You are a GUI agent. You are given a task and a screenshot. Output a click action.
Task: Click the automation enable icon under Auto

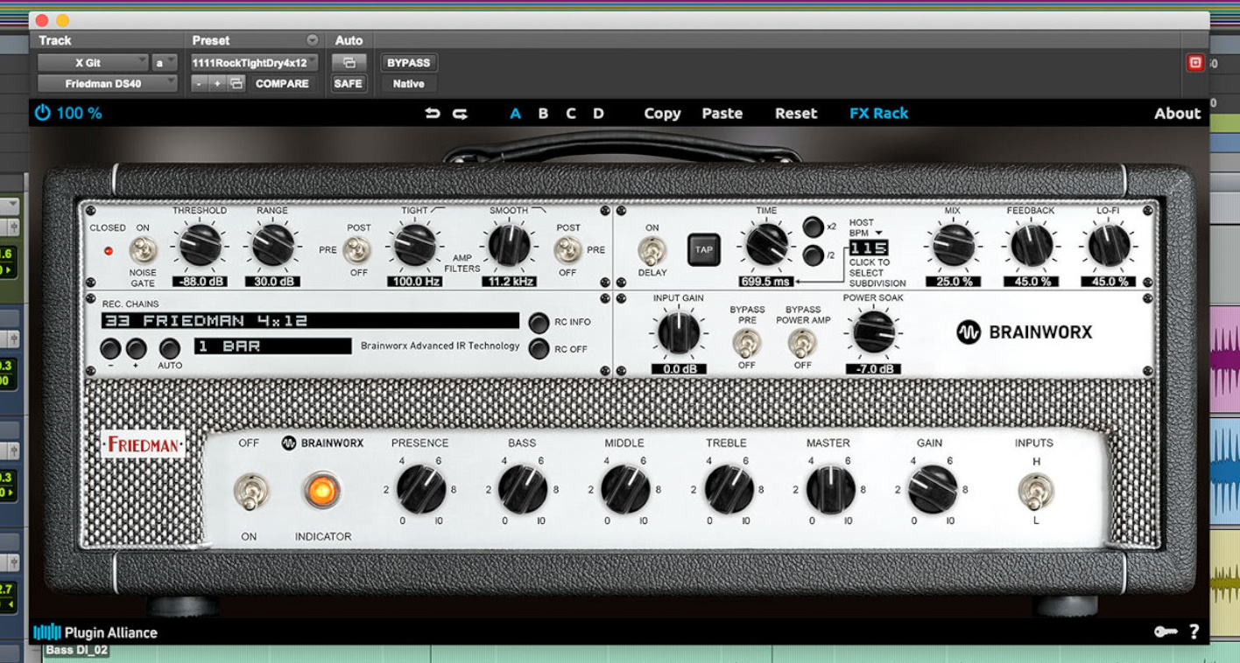point(349,63)
